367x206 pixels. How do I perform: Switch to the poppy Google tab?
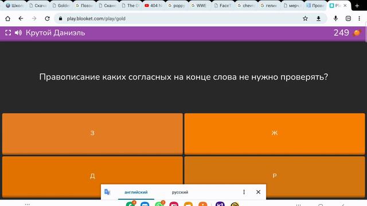click(x=177, y=6)
